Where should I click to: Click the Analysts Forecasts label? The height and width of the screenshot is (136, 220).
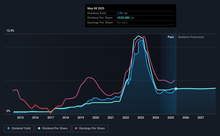pos(191,37)
